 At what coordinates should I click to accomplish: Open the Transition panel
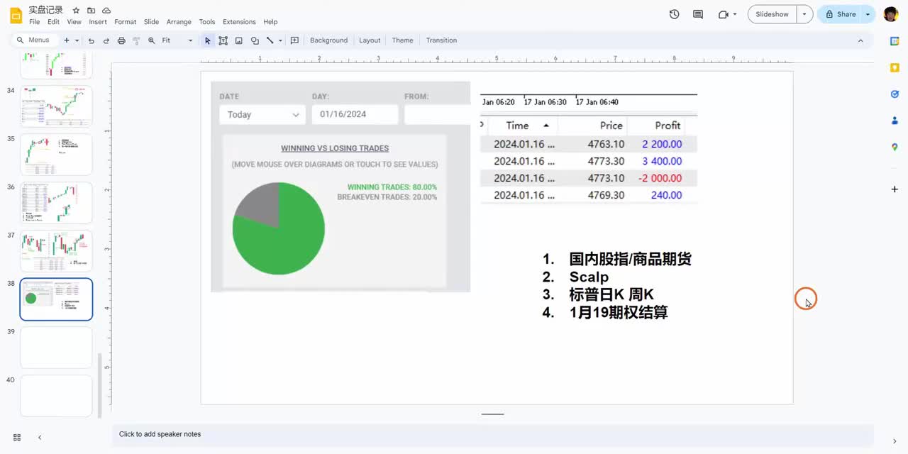441,40
